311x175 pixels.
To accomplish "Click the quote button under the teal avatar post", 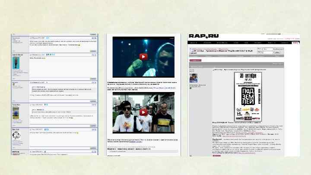I will [x=93, y=79].
